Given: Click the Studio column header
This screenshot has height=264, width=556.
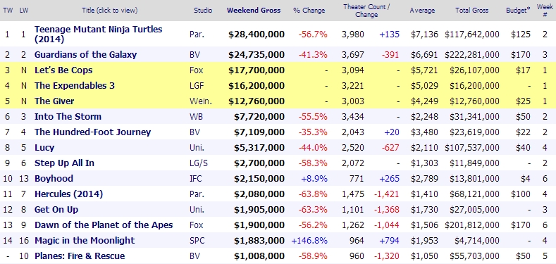Looking at the screenshot, I should [x=203, y=11].
